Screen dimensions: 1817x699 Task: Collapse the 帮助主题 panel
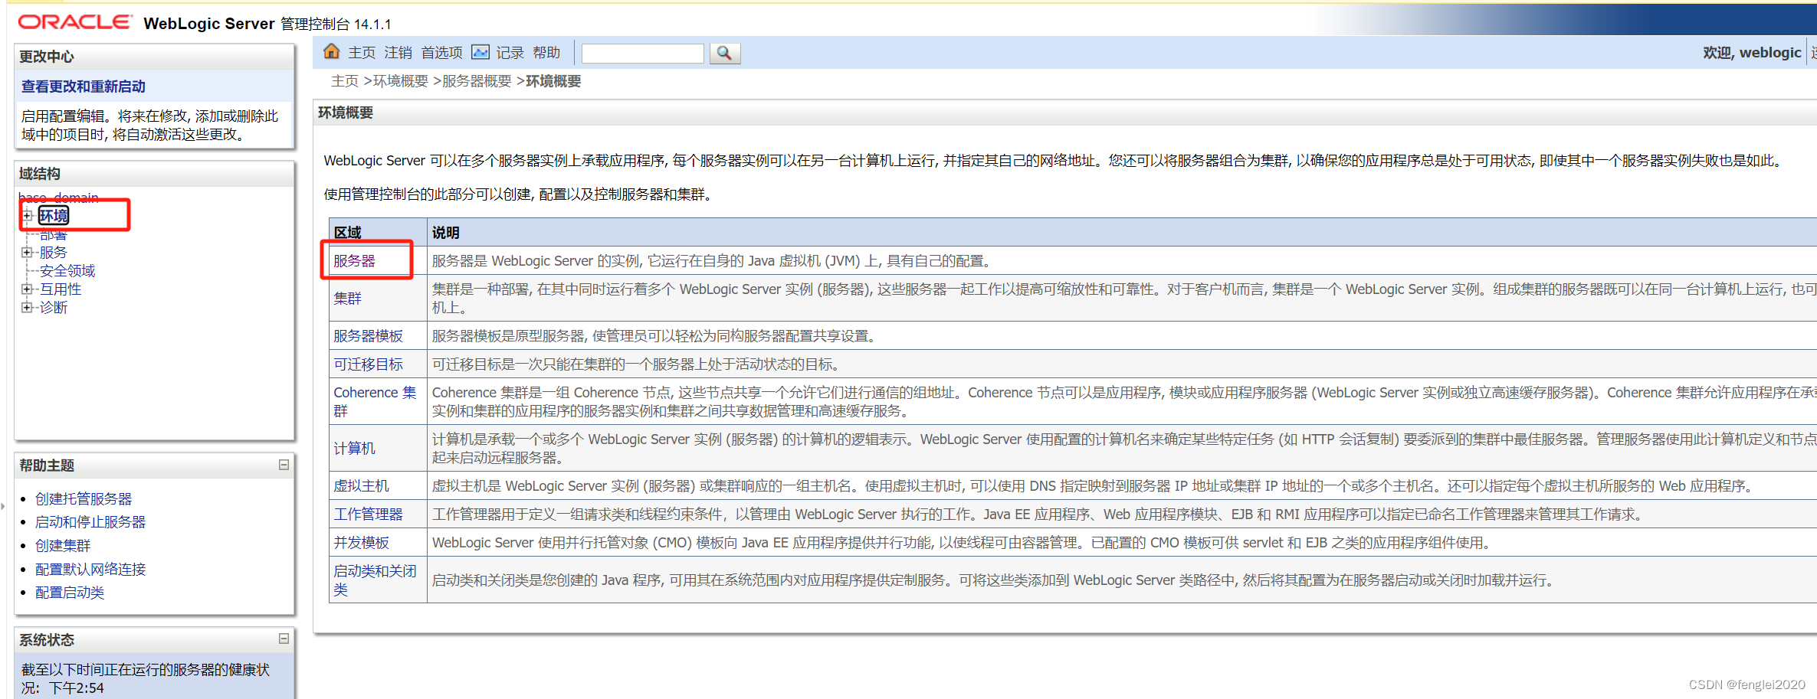(284, 465)
